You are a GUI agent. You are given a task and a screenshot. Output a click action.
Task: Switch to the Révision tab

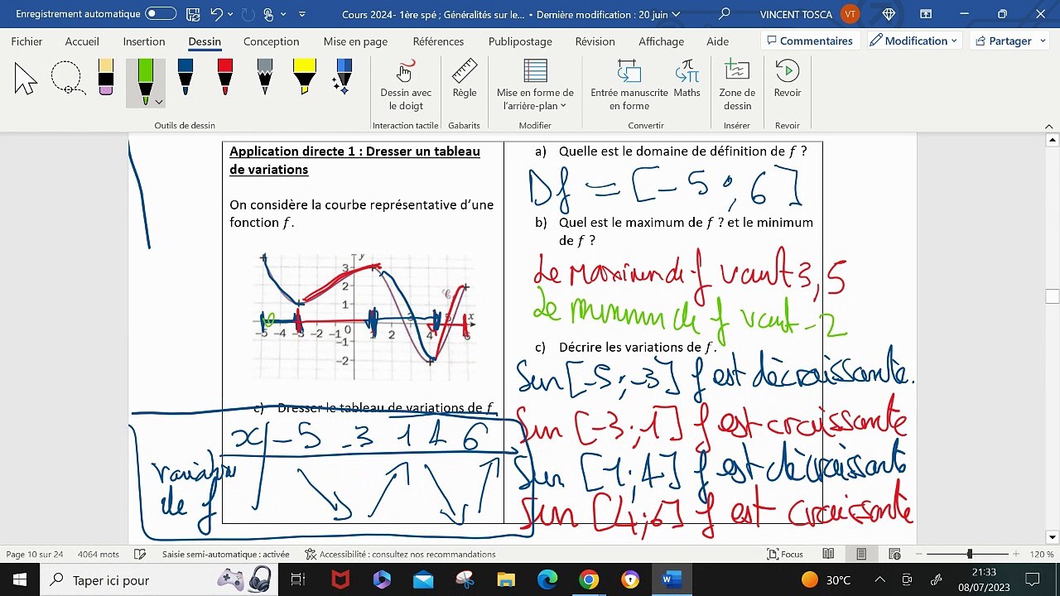pos(595,41)
